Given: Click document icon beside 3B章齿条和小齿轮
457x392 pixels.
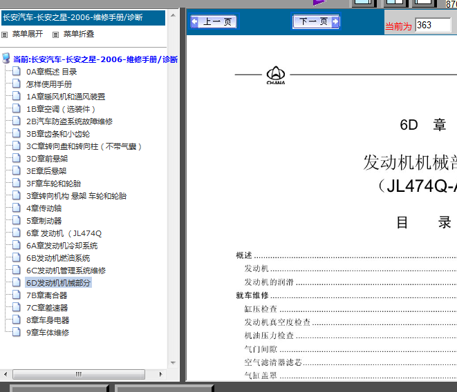Looking at the screenshot, I should pyautogui.click(x=17, y=133).
